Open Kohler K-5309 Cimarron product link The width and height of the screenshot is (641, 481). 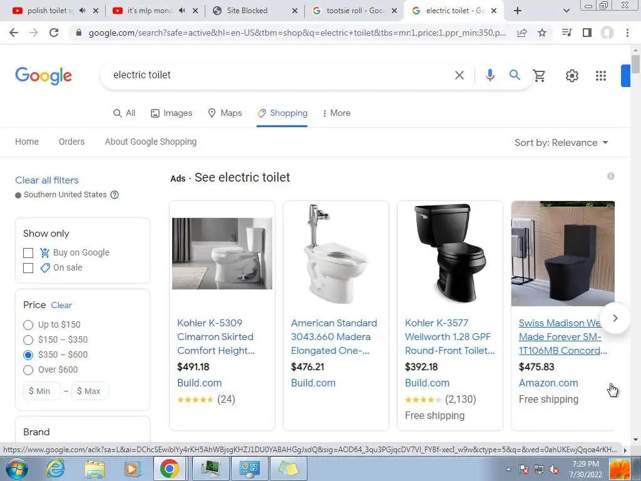216,336
